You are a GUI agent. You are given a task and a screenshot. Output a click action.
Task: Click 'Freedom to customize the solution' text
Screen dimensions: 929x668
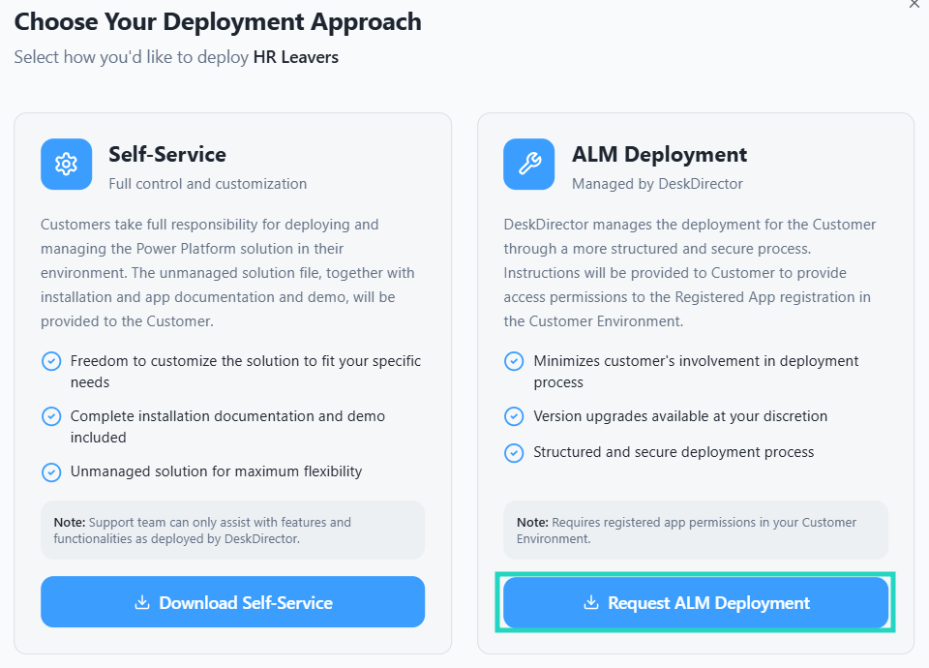(x=245, y=371)
